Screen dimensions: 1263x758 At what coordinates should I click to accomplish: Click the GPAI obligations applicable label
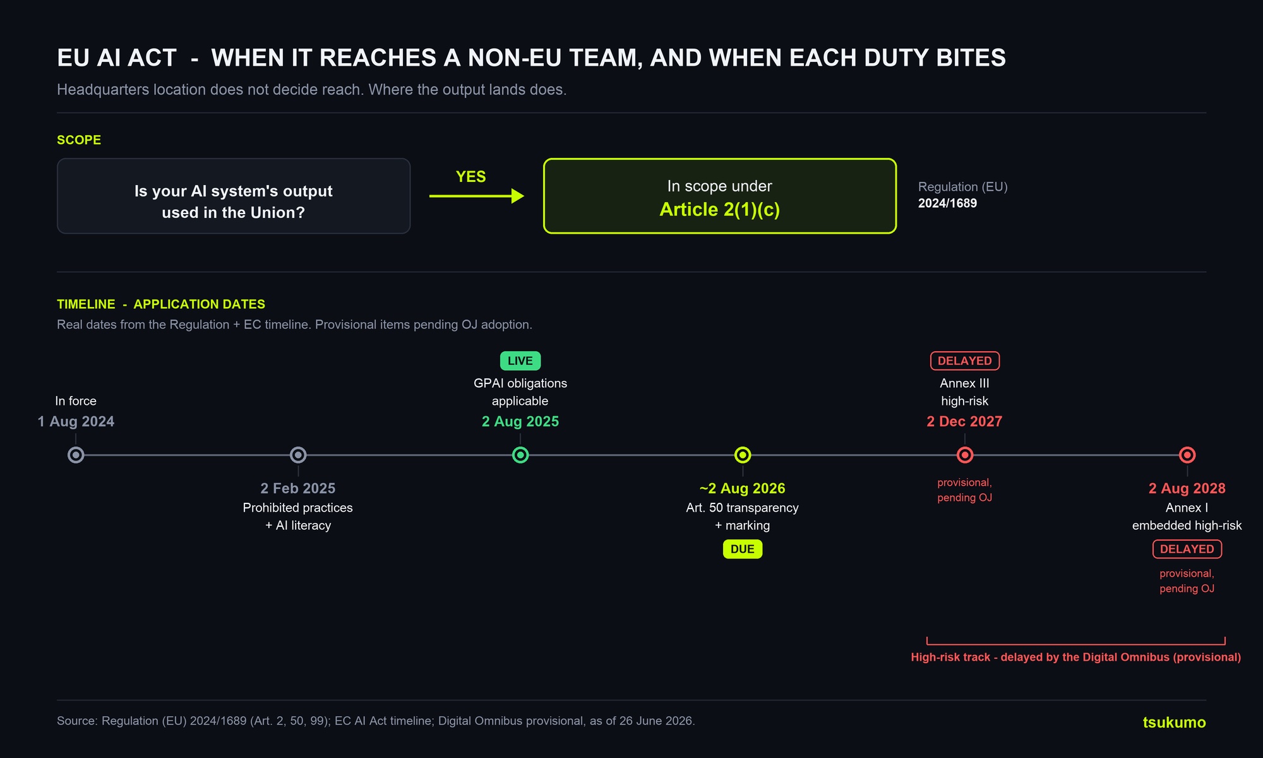tap(520, 392)
